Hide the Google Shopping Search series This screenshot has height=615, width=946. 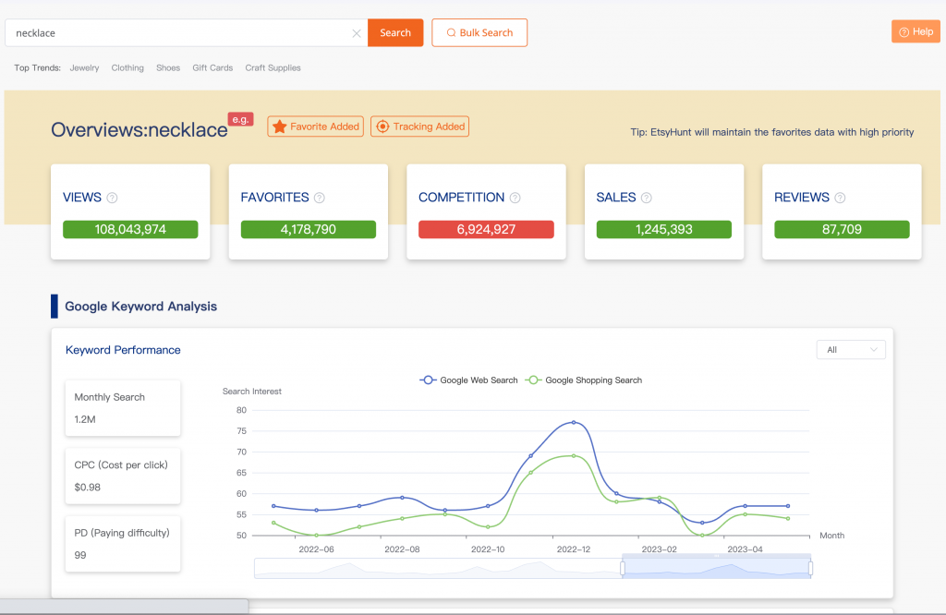pyautogui.click(x=584, y=380)
